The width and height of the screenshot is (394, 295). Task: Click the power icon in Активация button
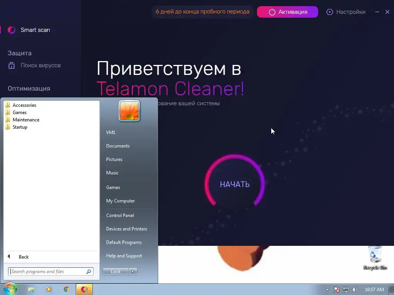[x=272, y=12]
